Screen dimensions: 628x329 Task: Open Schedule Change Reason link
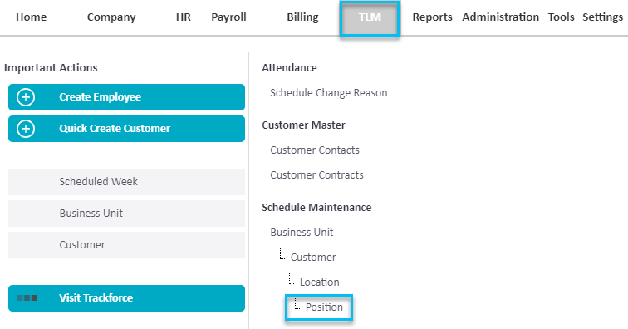pos(329,93)
